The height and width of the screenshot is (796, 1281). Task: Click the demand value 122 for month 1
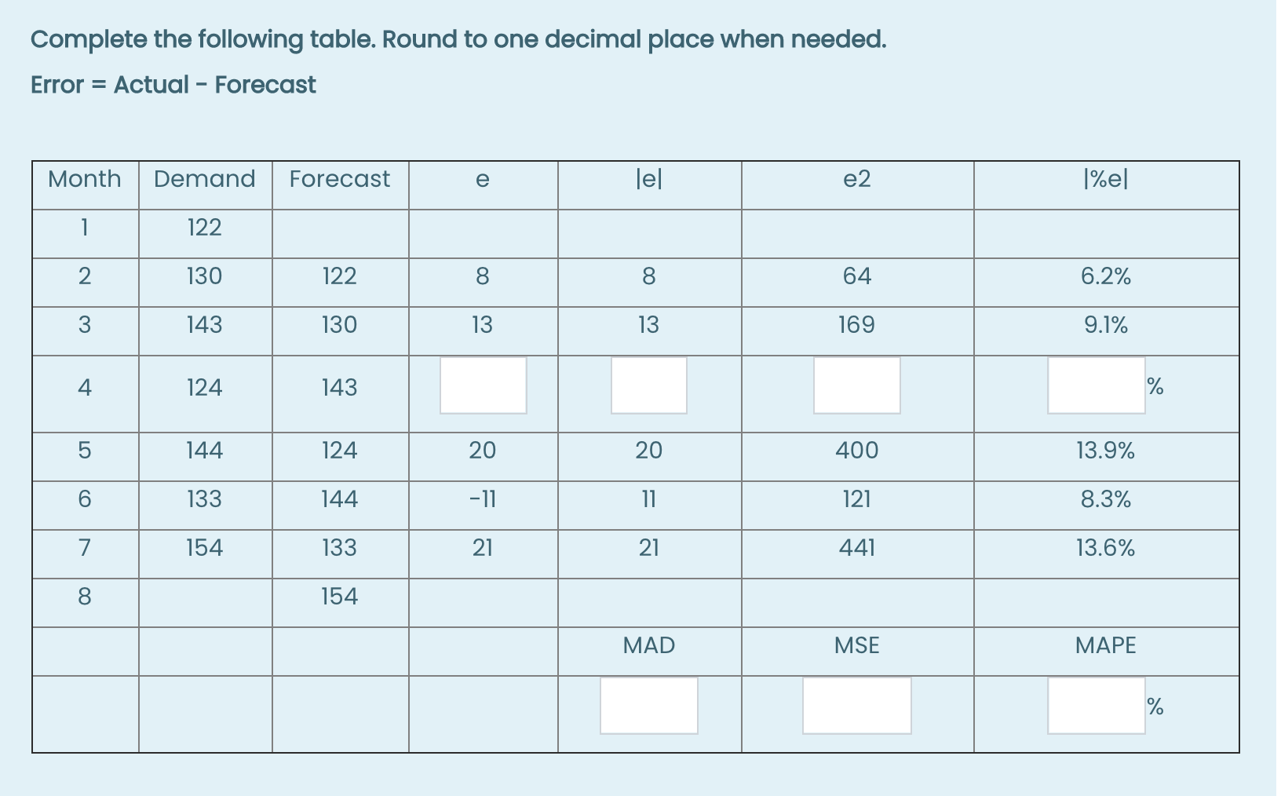click(x=204, y=228)
